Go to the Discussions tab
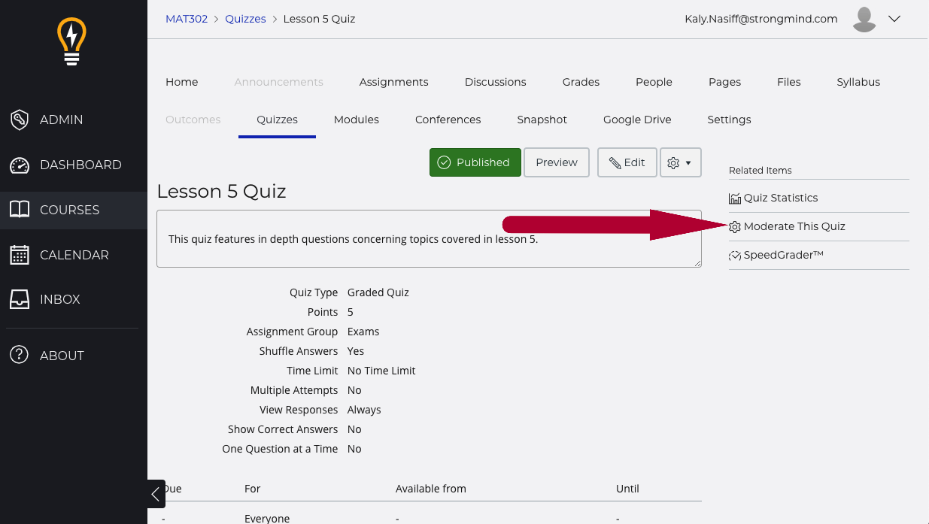 [x=496, y=82]
